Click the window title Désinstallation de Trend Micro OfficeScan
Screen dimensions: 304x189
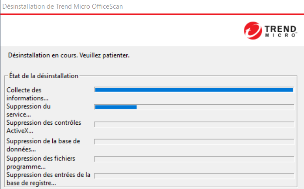coord(62,7)
